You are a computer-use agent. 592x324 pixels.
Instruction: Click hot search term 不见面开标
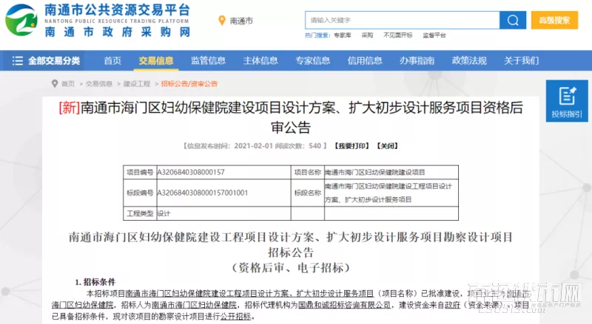point(397,35)
